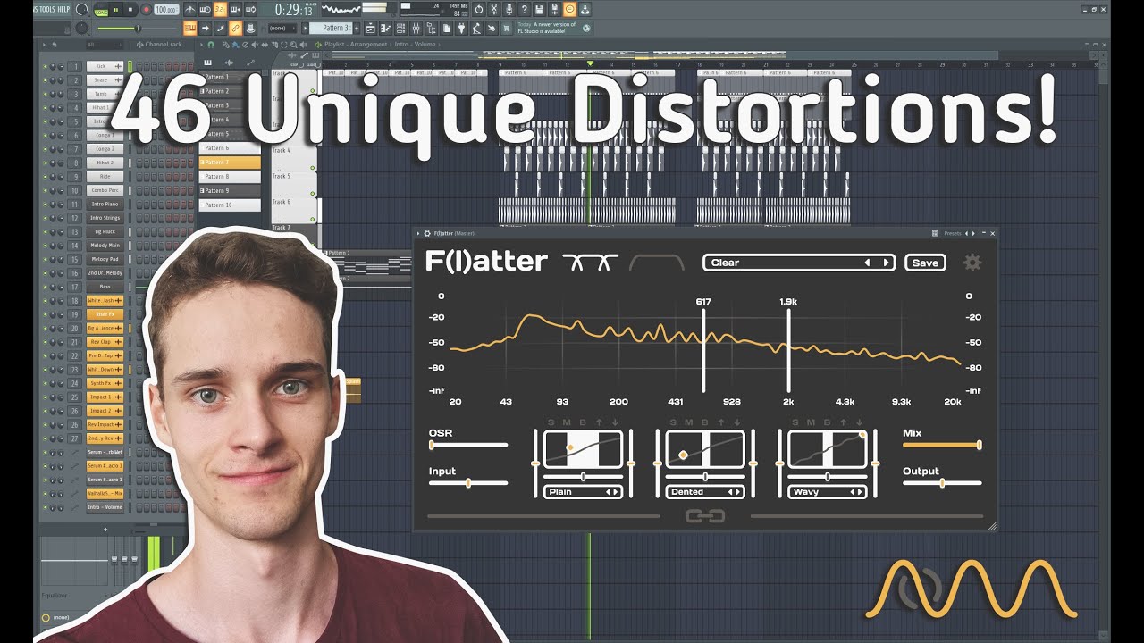Screen dimensions: 1144x643
Task: Open the Plain distortion type dropdown
Action: (x=583, y=492)
